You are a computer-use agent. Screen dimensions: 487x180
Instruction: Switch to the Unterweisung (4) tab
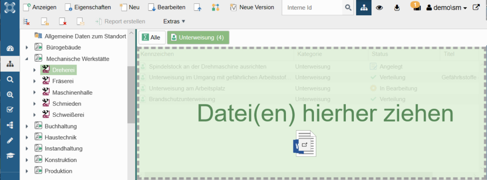coord(198,38)
